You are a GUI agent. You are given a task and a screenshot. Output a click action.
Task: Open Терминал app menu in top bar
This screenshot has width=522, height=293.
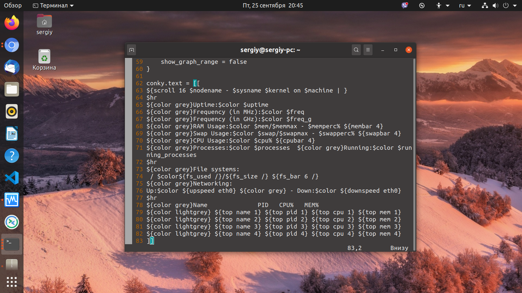tap(54, 6)
